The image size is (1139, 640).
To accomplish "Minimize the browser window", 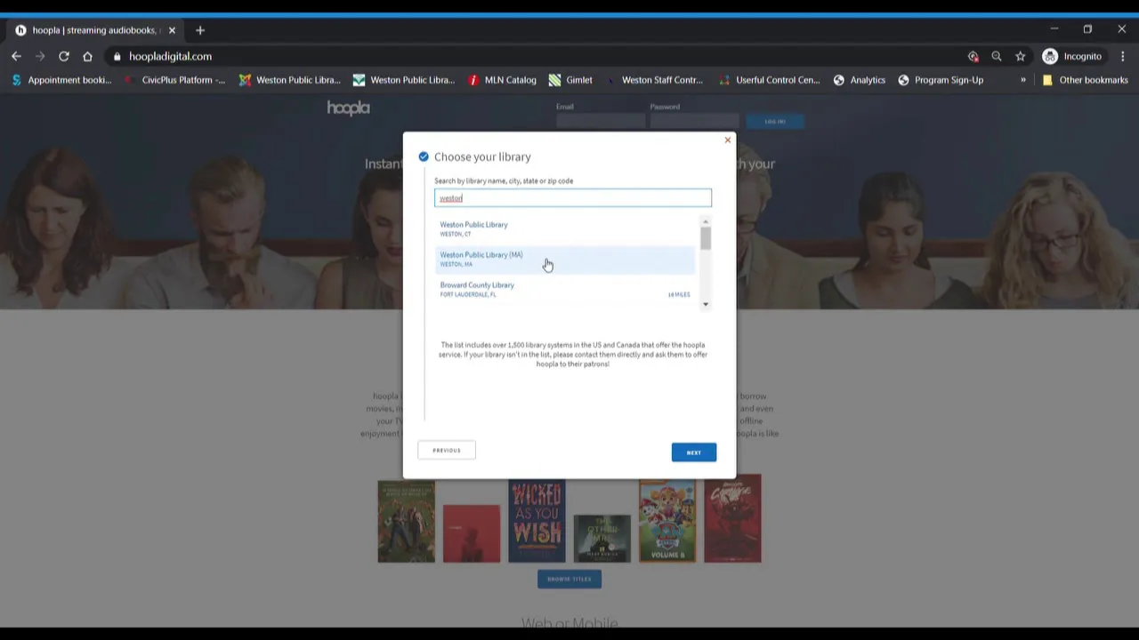I will point(1054,29).
